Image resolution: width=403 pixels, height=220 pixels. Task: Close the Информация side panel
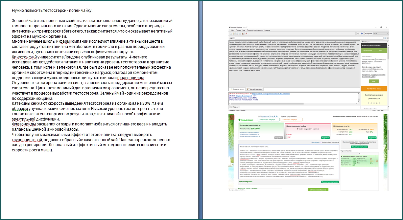pos(388,42)
